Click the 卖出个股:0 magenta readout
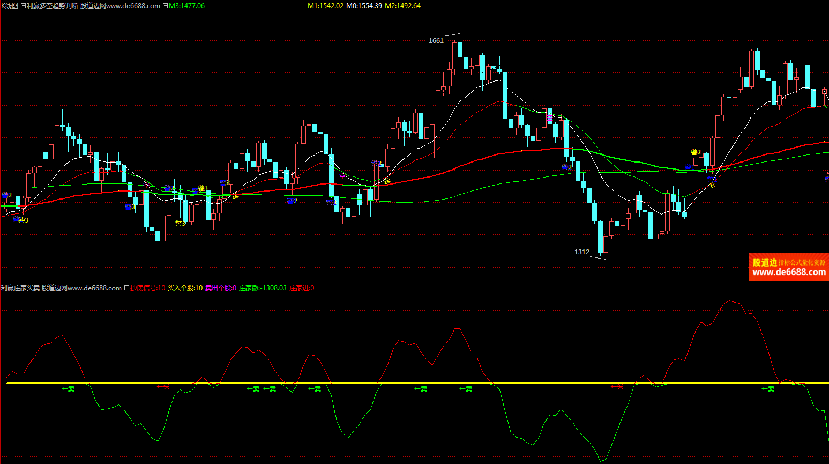 pyautogui.click(x=220, y=288)
